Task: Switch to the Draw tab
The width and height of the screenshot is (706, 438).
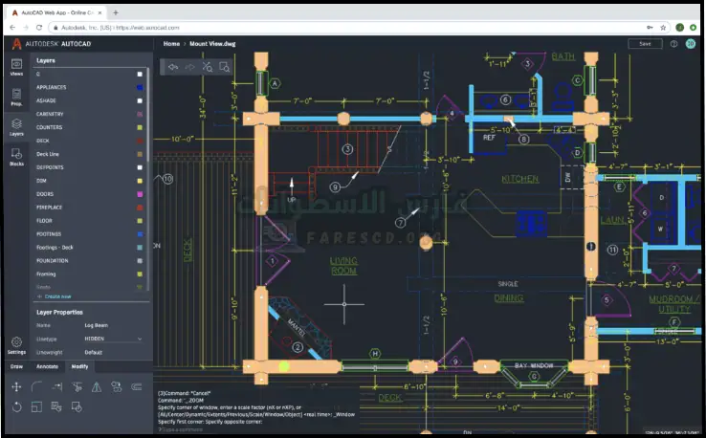Action: point(16,366)
